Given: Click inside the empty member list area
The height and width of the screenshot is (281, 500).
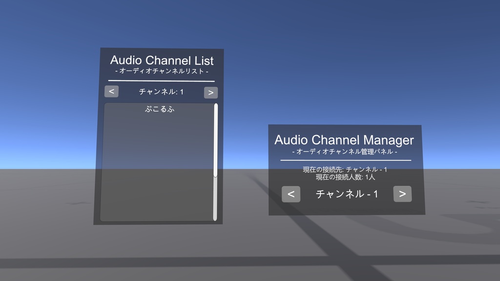Looking at the screenshot, I should coord(156,171).
